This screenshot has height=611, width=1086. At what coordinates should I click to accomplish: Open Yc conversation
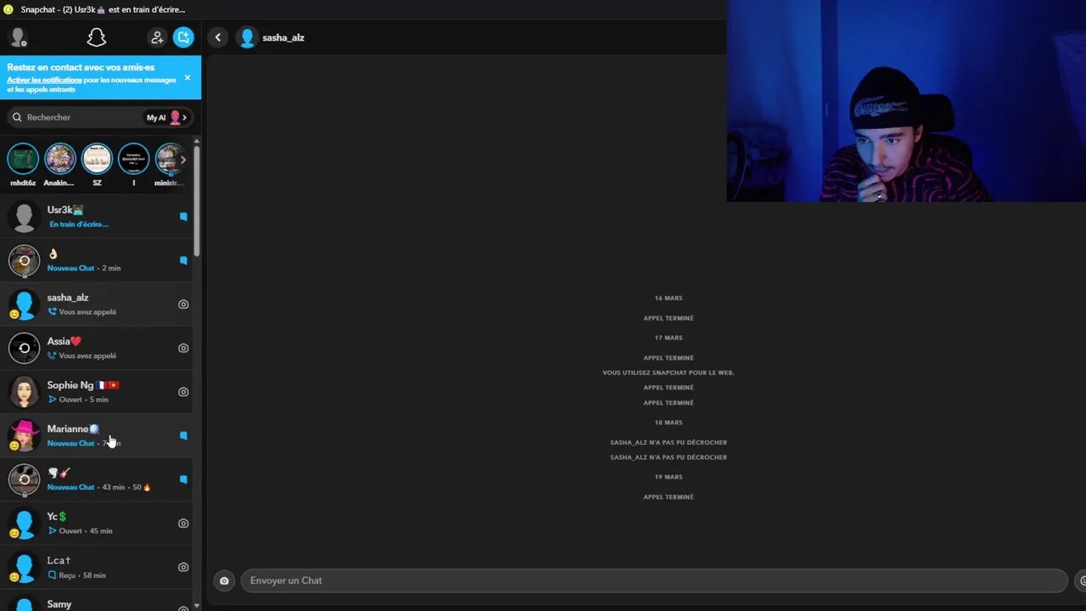[96, 524]
